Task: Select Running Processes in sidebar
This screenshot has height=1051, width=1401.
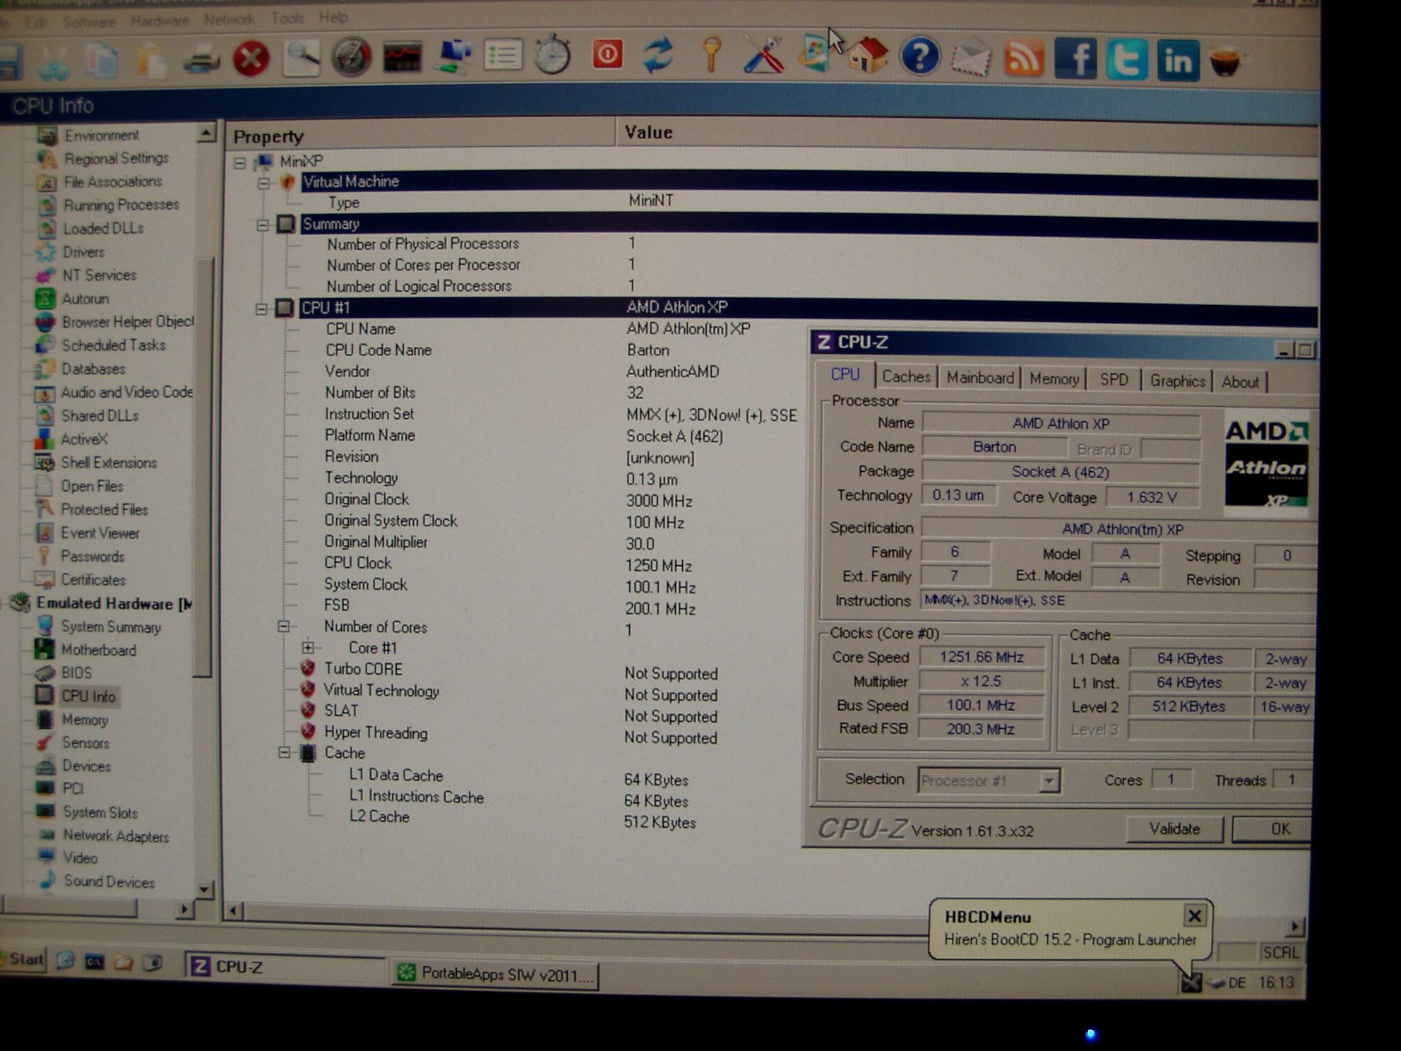Action: [x=121, y=205]
